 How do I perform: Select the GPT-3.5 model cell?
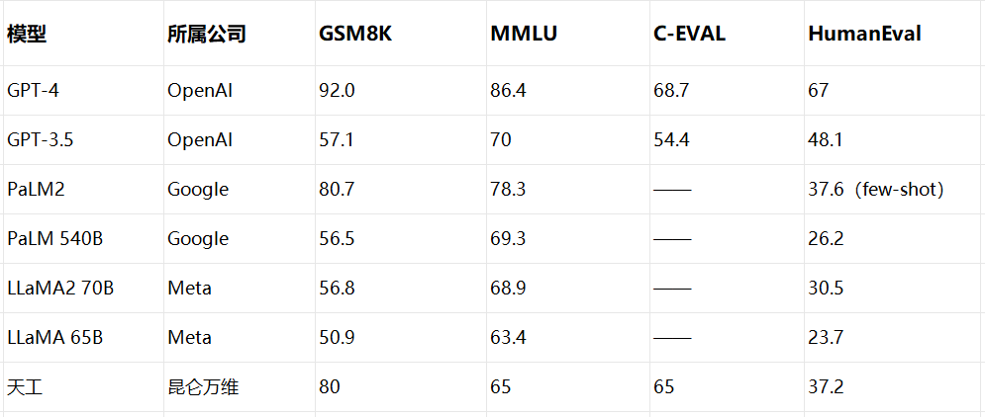click(x=41, y=140)
